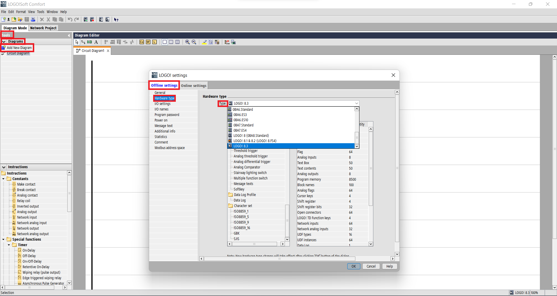Click the Help button in the dialog
Image resolution: width=557 pixels, height=296 pixels.
pyautogui.click(x=390, y=266)
